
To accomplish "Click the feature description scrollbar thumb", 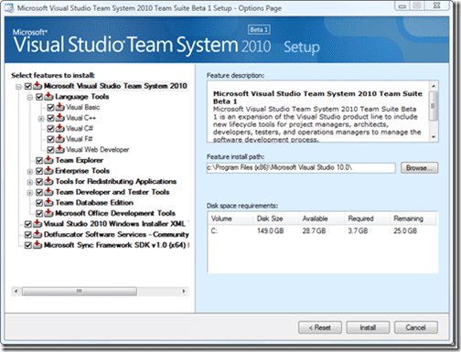I will point(434,106).
